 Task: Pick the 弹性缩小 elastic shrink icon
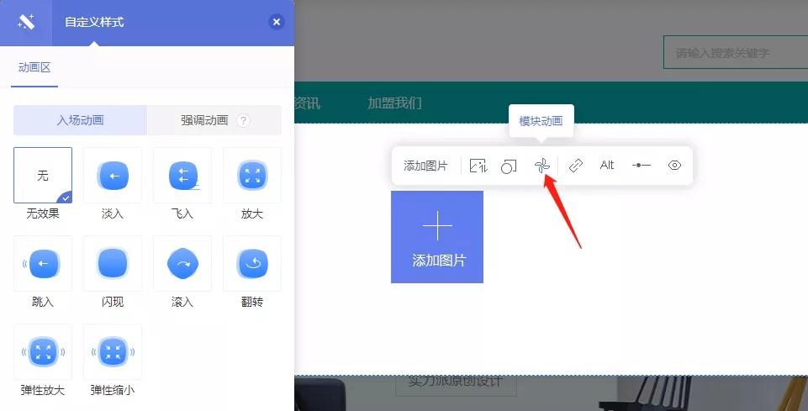[x=113, y=352]
